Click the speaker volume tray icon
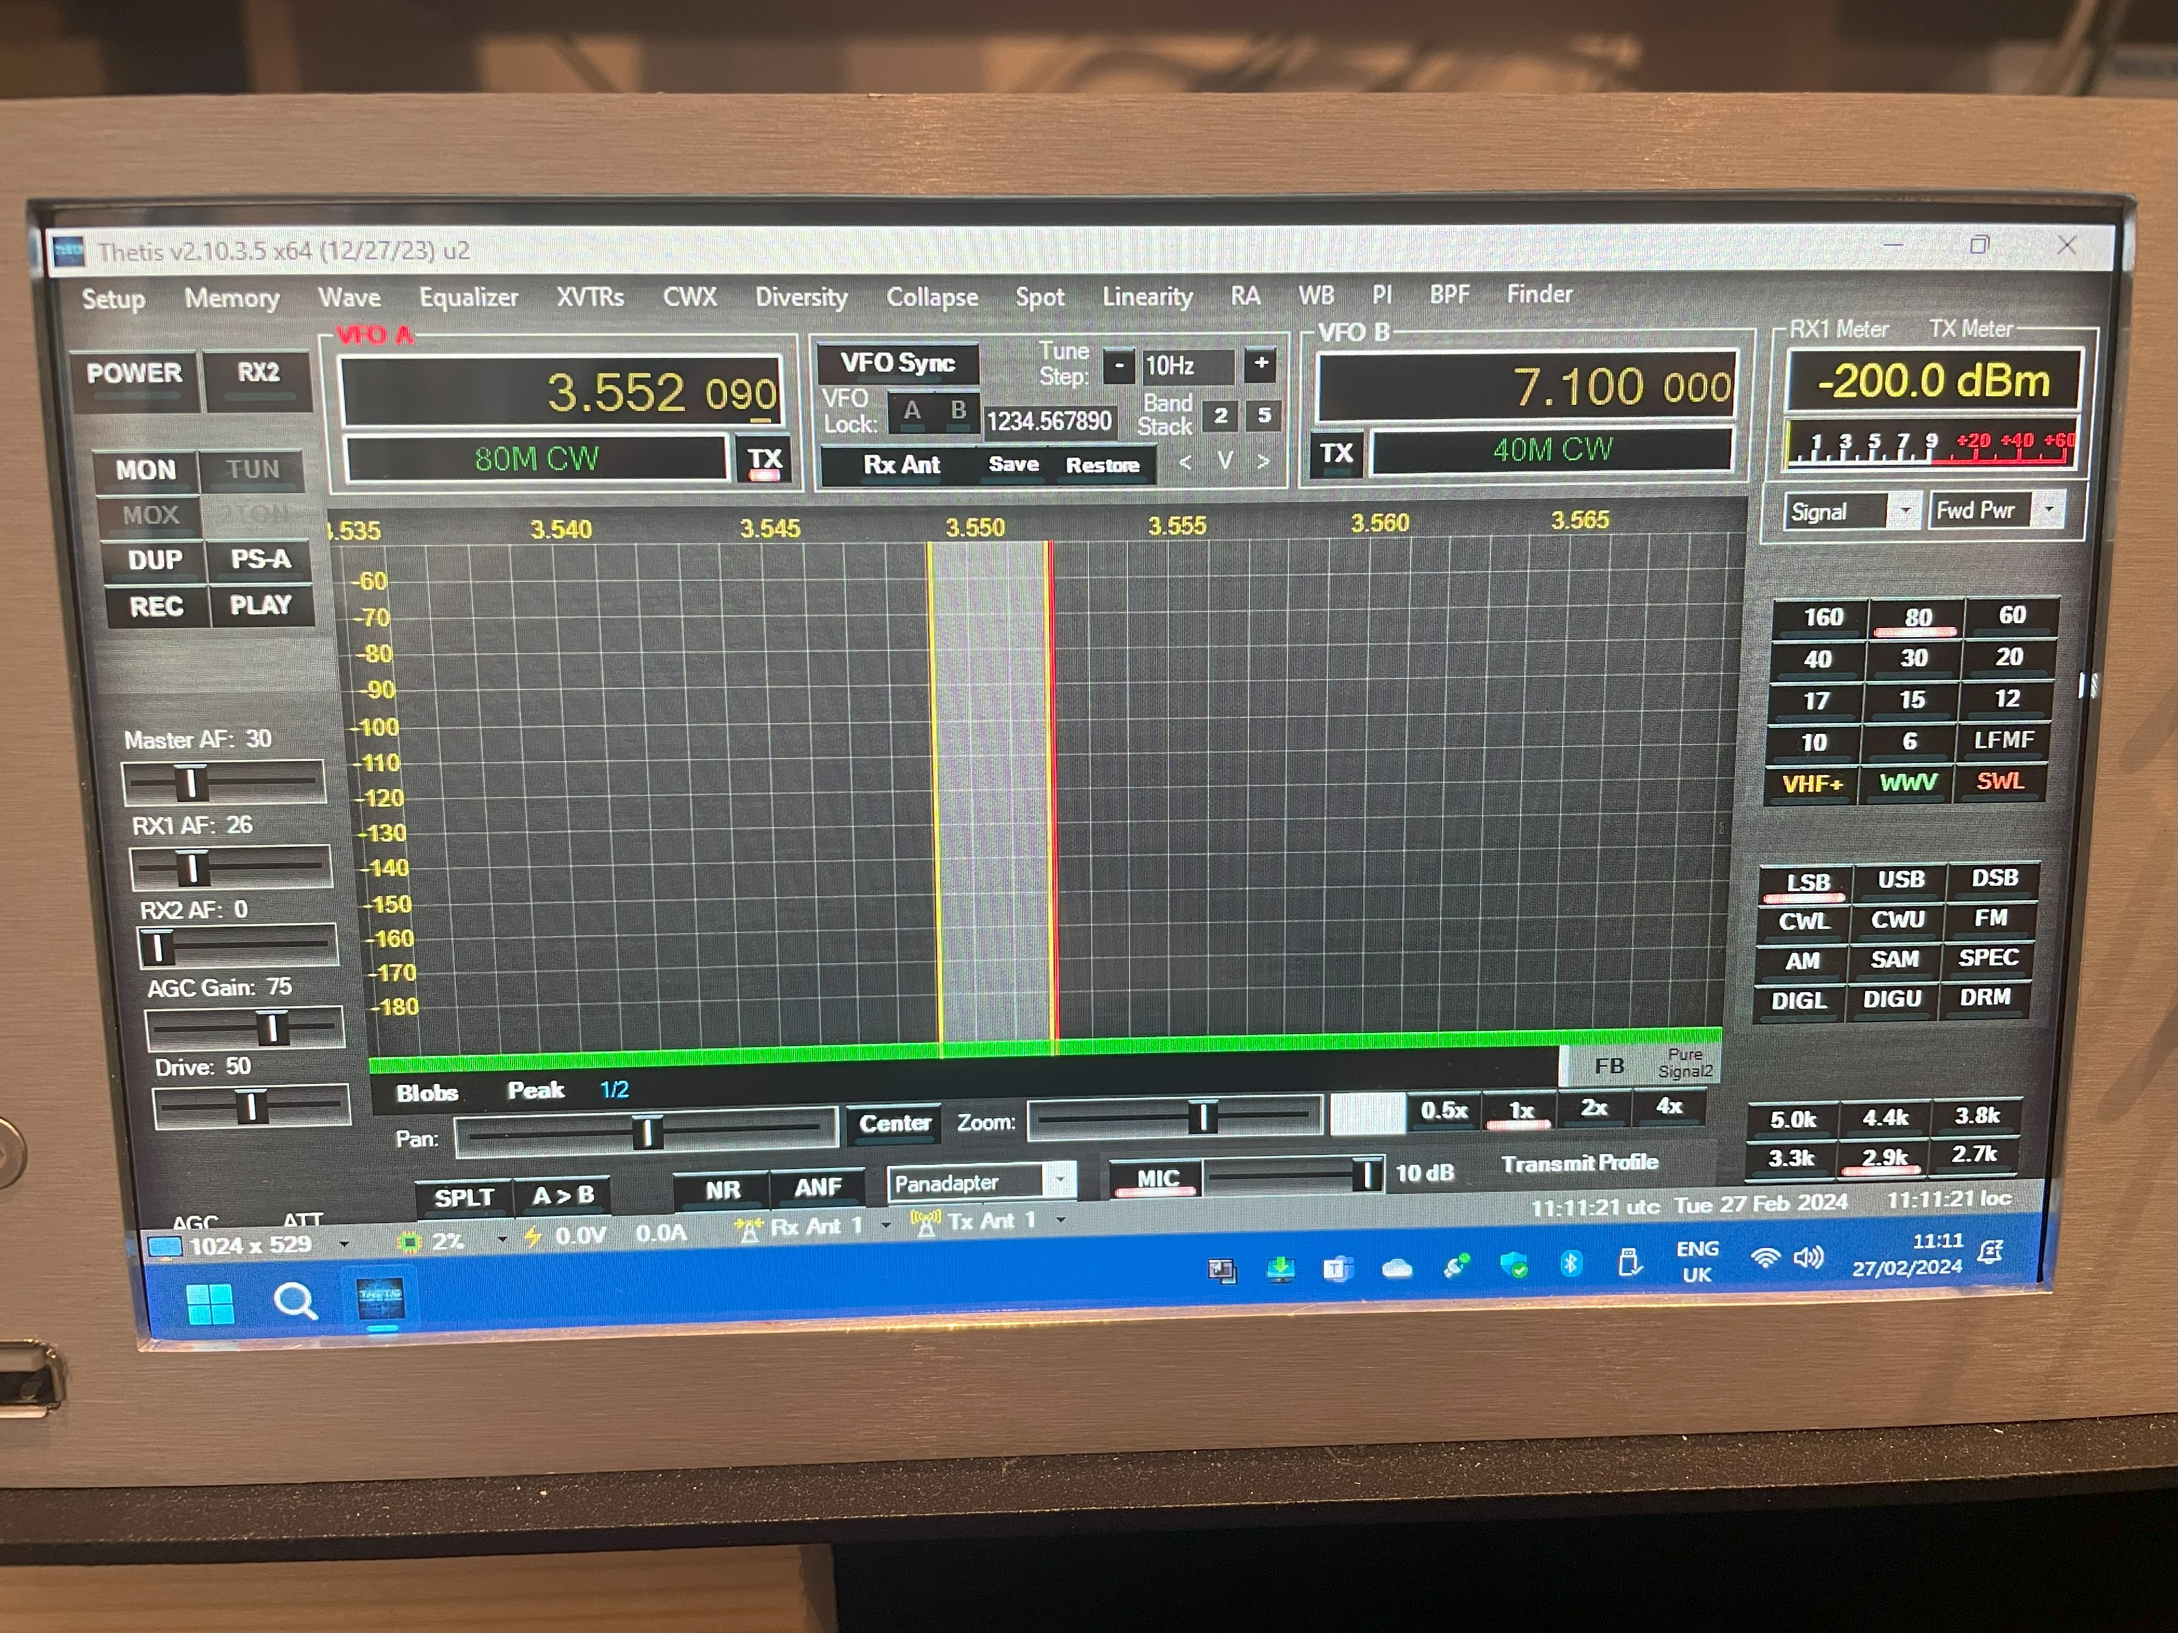2178x1633 pixels. [1808, 1258]
